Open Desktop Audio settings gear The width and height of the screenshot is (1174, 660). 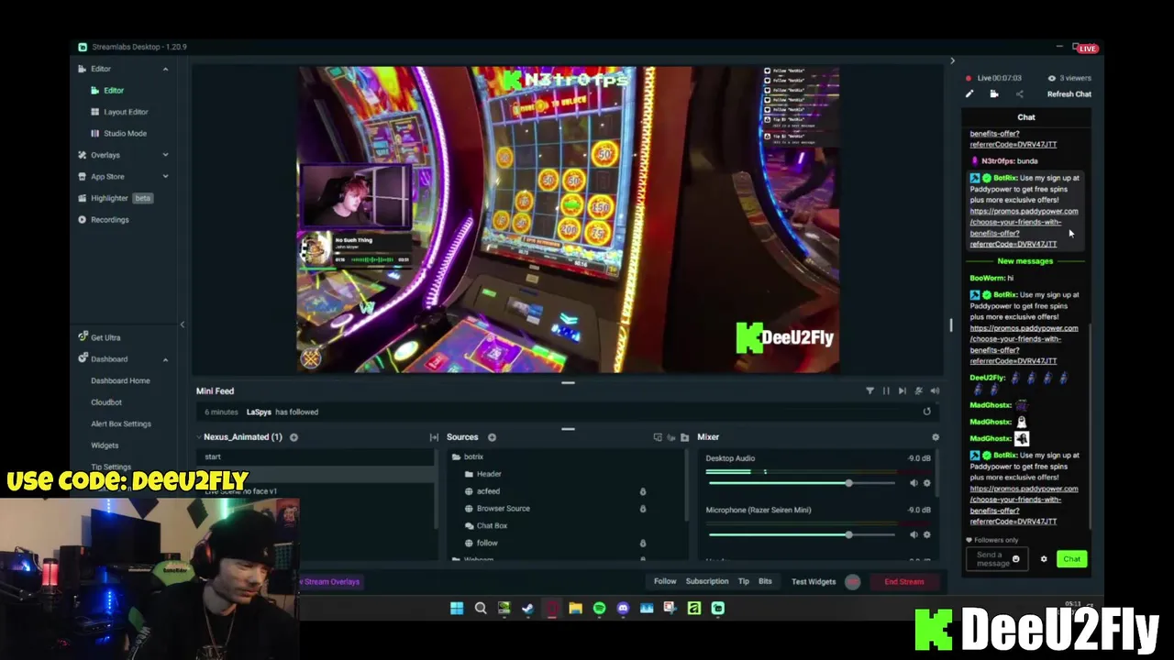(x=926, y=483)
